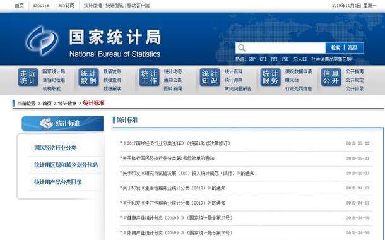The width and height of the screenshot is (385, 240).
Task: Open RSS订阅 link
Action: [x=66, y=5]
